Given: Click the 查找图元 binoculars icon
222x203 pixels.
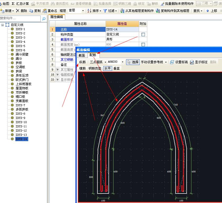Looking at the screenshot, I should 53,4.
